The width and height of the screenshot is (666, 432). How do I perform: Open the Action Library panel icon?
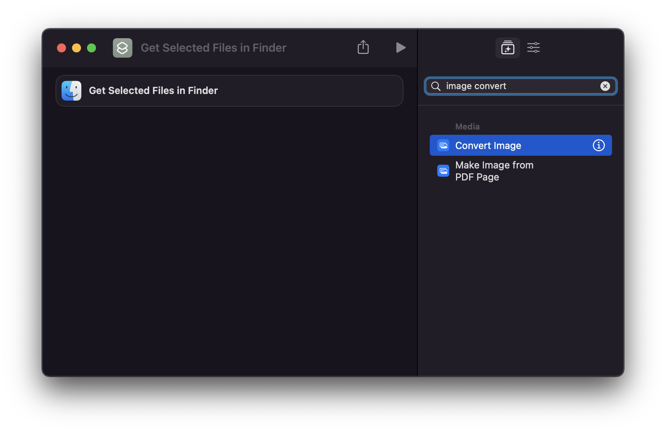[x=507, y=48]
